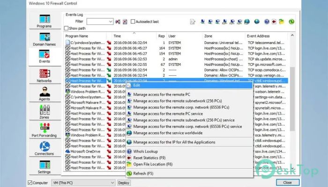The width and height of the screenshot is (328, 187).
Task: Enable the Autoselect last checkbox
Action: pos(133,22)
